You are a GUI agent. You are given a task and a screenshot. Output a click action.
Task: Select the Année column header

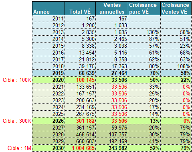(x=49, y=8)
